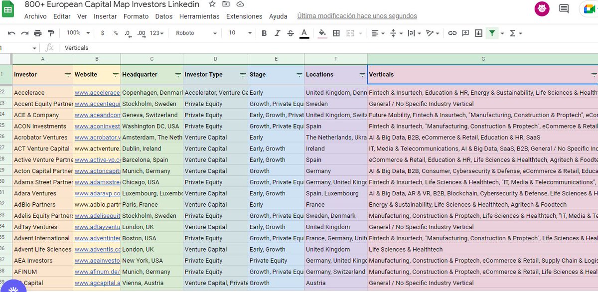
Task: Open the Ayuda menu
Action: (278, 16)
